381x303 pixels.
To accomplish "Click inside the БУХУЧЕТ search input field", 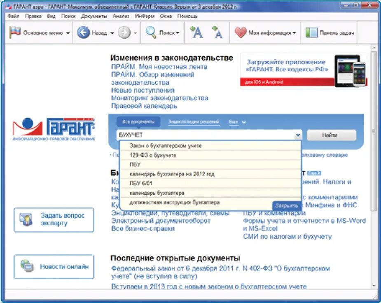I will (206, 135).
